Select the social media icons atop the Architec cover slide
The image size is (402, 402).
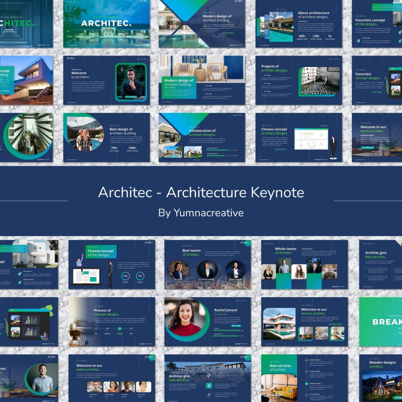[x=144, y=2]
